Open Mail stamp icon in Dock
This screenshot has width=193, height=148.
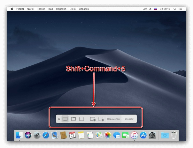pos(55,135)
